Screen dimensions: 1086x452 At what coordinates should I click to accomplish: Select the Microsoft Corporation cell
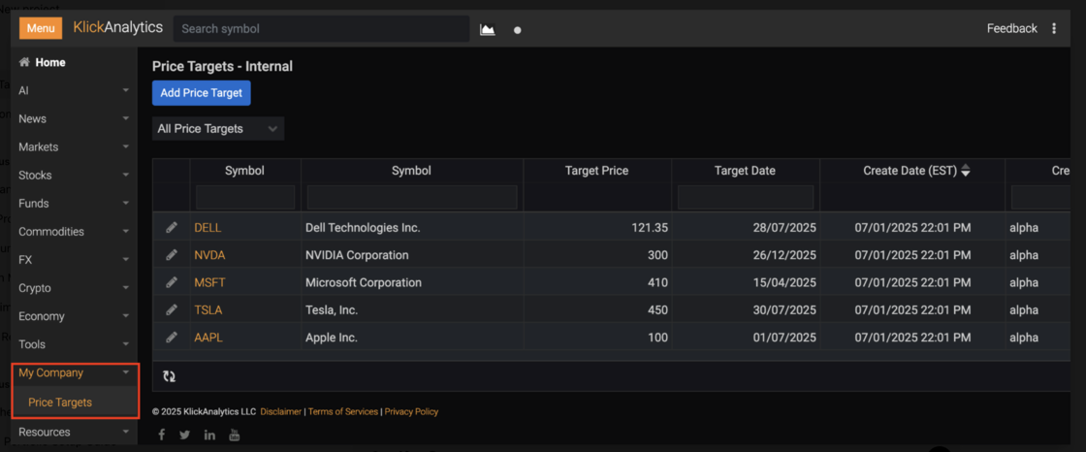click(x=412, y=283)
